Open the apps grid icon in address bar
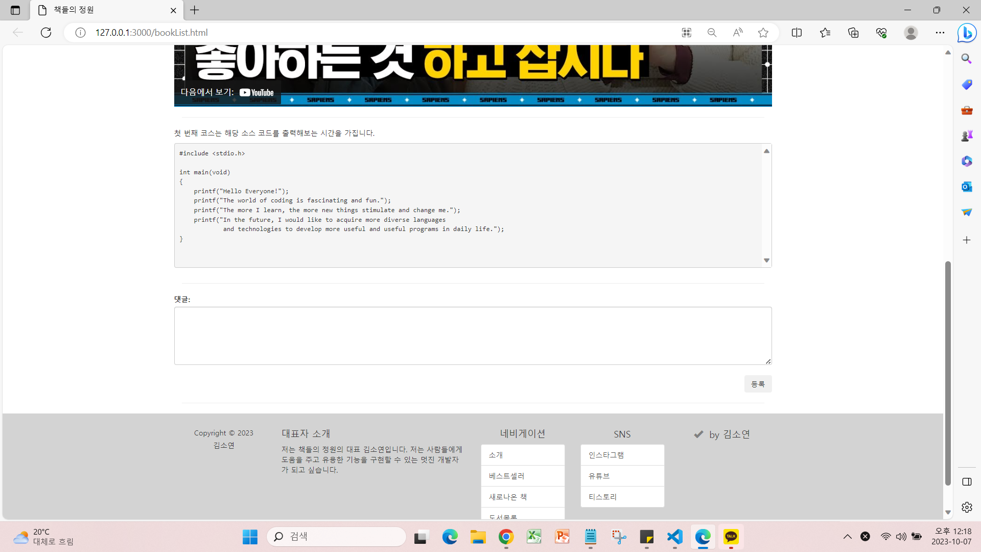The image size is (981, 552). (686, 33)
